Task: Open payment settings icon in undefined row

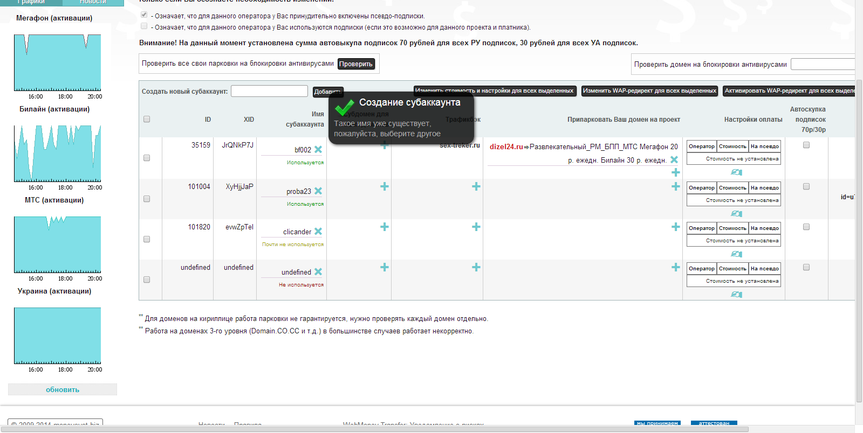Action: coord(736,295)
